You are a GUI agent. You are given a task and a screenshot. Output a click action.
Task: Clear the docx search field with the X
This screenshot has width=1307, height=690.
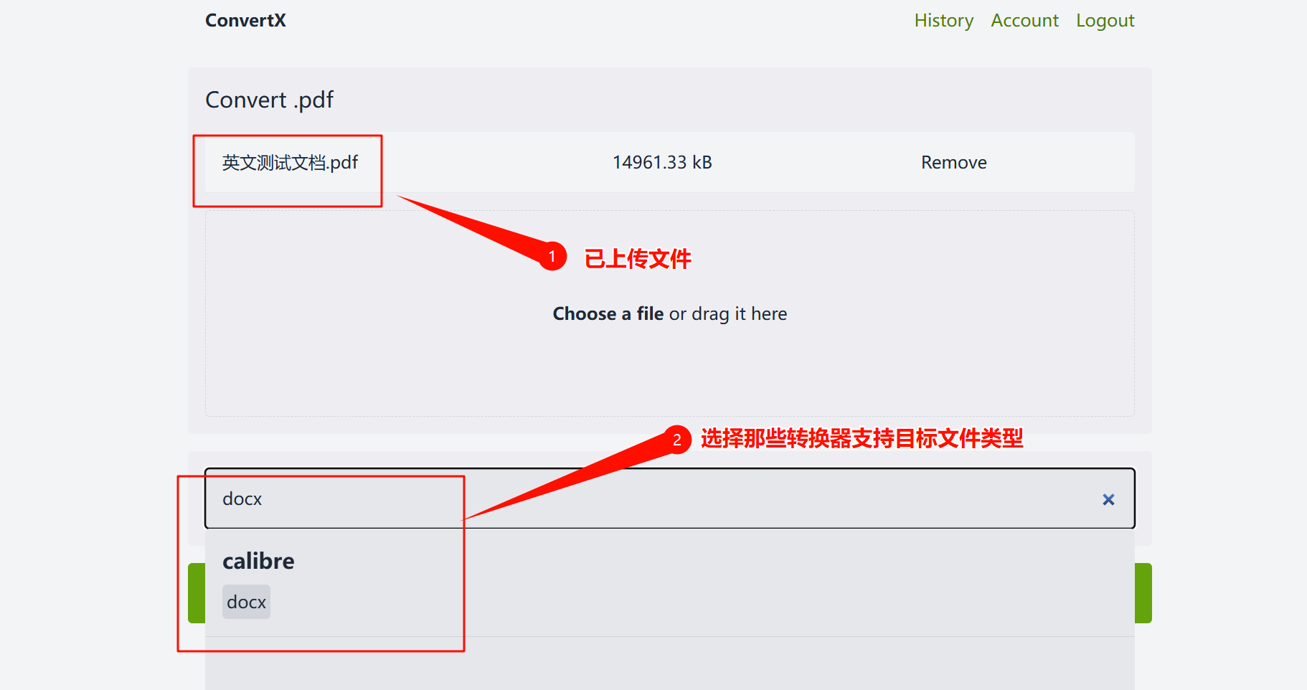1108,499
